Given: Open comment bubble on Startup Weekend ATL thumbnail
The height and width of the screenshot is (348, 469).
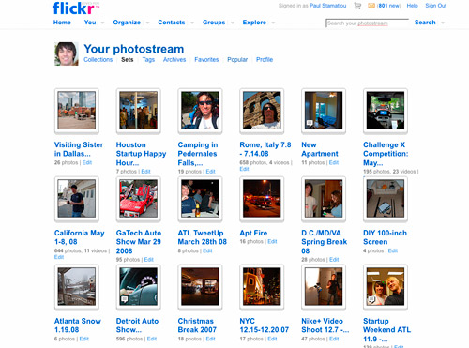Looking at the screenshot, I should click(x=371, y=299).
